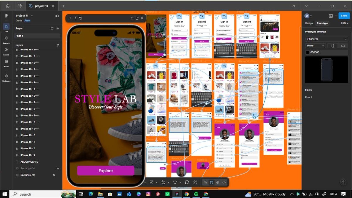Open the user avatar D dropdown
Screen dimensions: 352x198
pos(308,16)
